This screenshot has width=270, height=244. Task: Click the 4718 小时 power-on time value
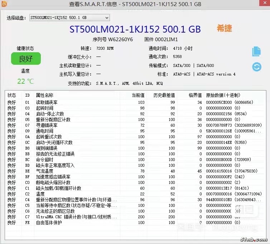tap(183, 48)
